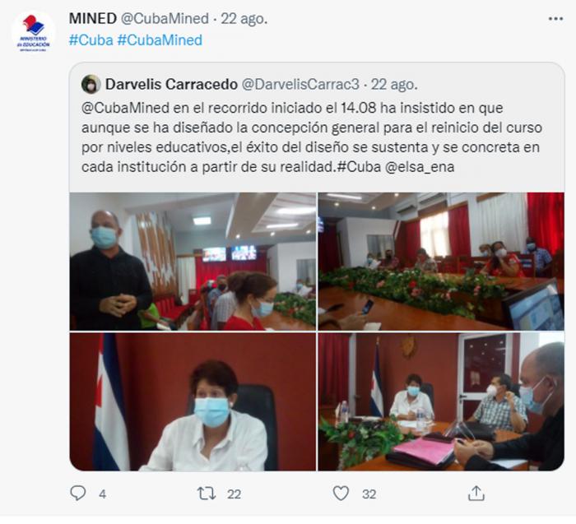
Task: Open the #Cuba hashtag in MINED tweet
Action: [x=91, y=40]
